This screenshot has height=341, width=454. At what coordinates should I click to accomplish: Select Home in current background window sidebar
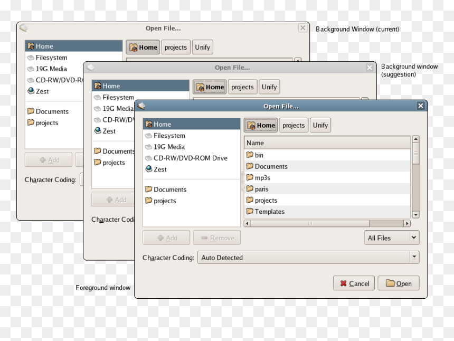73,46
